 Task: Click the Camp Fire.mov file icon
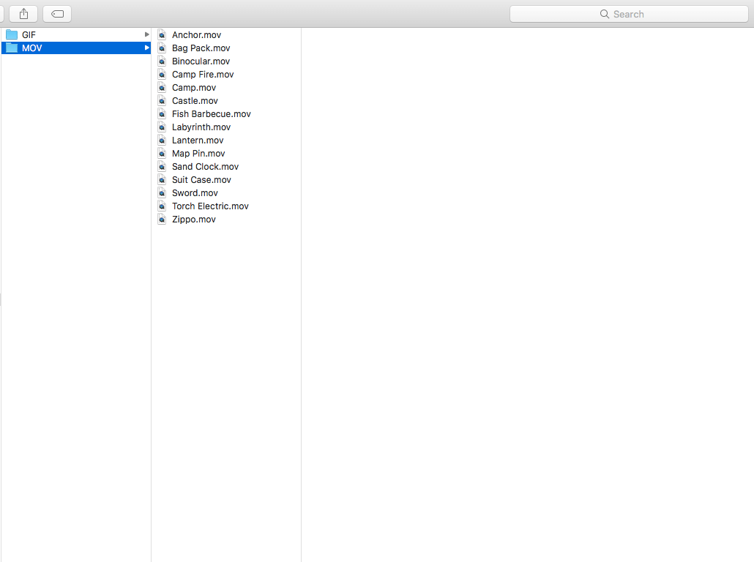[162, 75]
